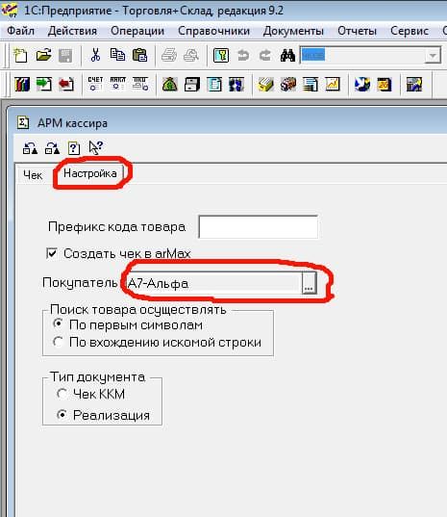
Task: Select the Настройка tab
Action: coord(89,173)
